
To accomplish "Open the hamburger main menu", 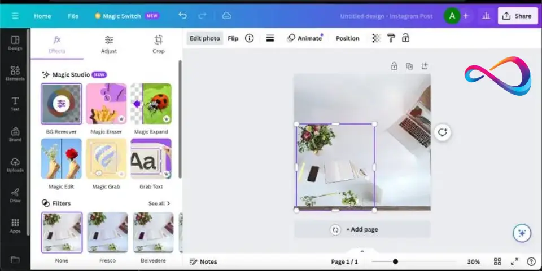I will point(15,16).
